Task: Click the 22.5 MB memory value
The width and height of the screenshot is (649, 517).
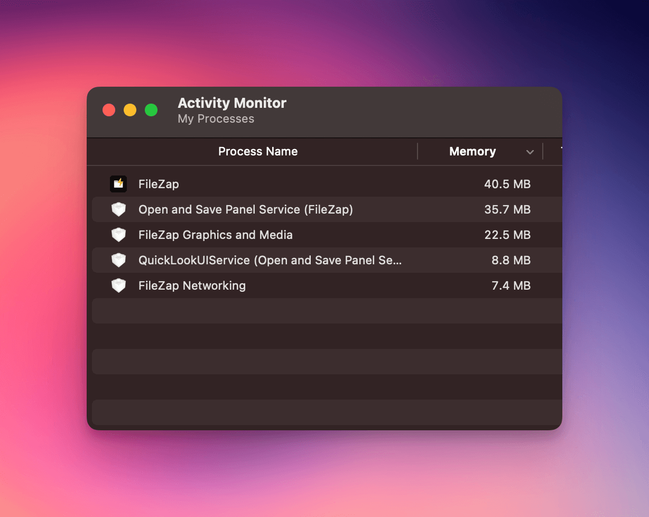Action: tap(507, 235)
